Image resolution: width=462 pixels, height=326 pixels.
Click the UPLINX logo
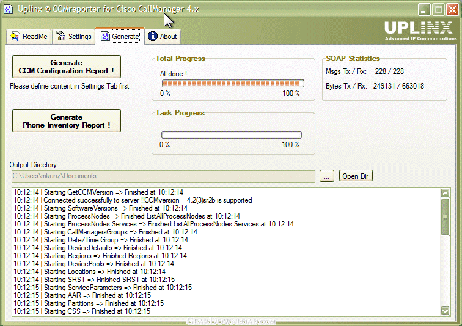pos(420,31)
